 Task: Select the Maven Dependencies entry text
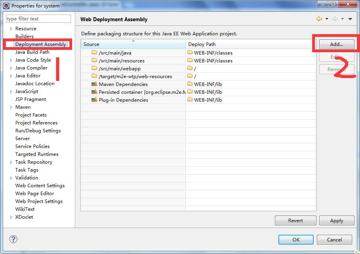click(x=123, y=84)
